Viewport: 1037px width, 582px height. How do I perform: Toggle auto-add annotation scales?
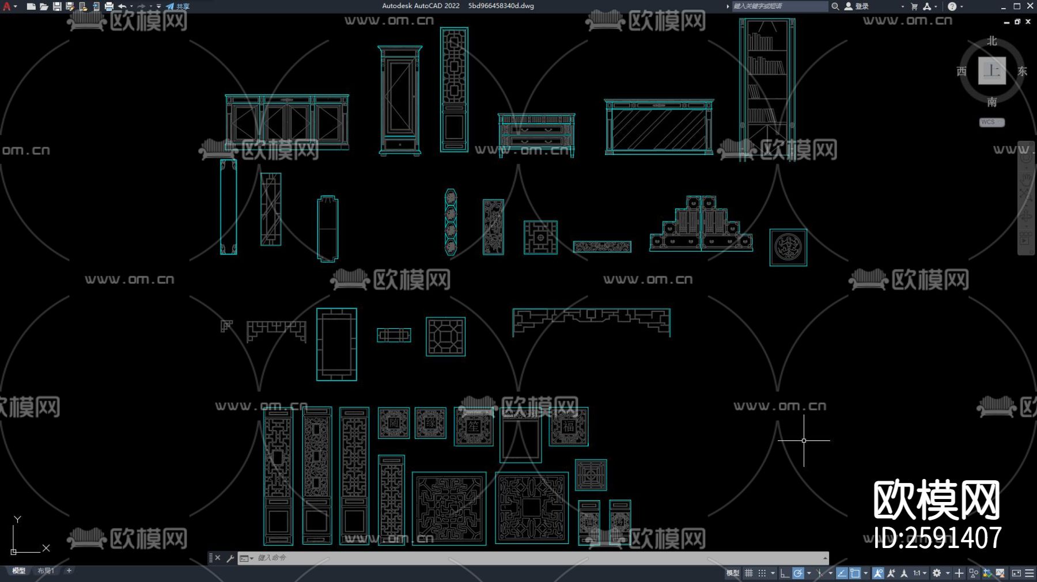click(891, 573)
